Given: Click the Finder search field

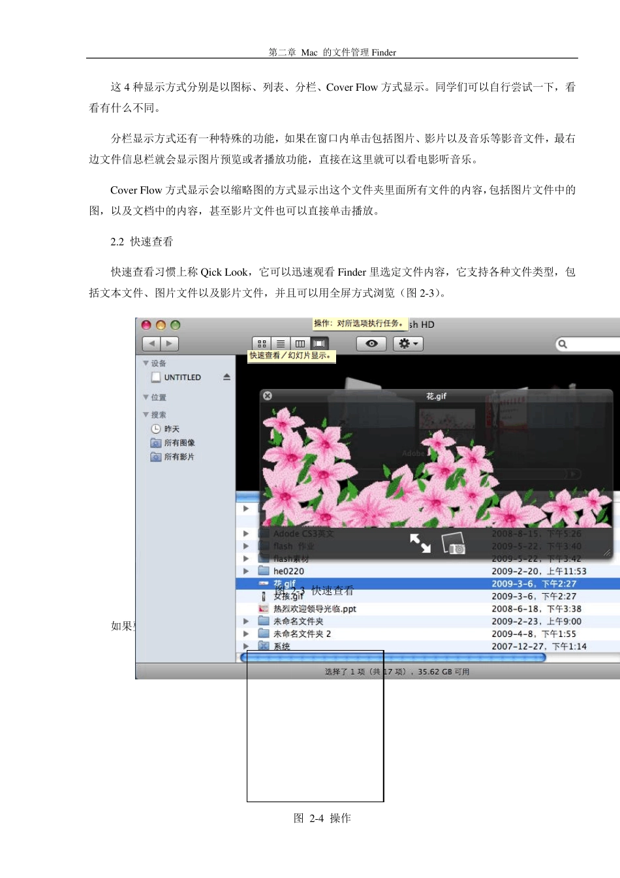Looking at the screenshot, I should tap(587, 344).
